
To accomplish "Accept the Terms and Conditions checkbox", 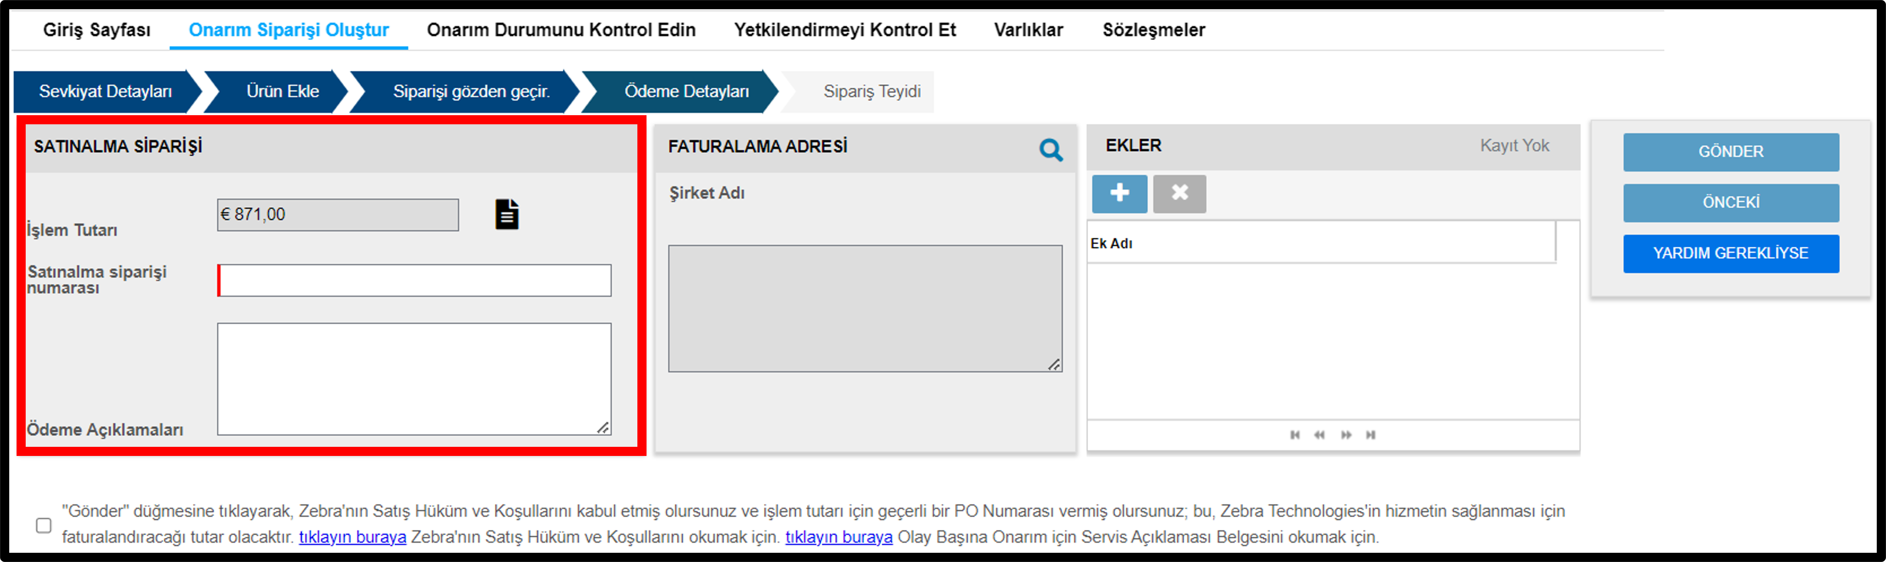I will [x=44, y=525].
